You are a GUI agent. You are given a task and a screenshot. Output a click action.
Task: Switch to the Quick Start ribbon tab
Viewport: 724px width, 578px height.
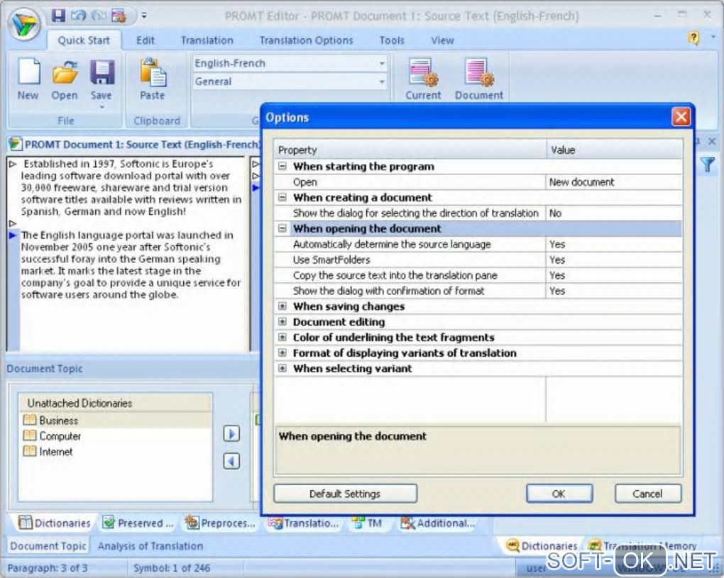[x=84, y=40]
